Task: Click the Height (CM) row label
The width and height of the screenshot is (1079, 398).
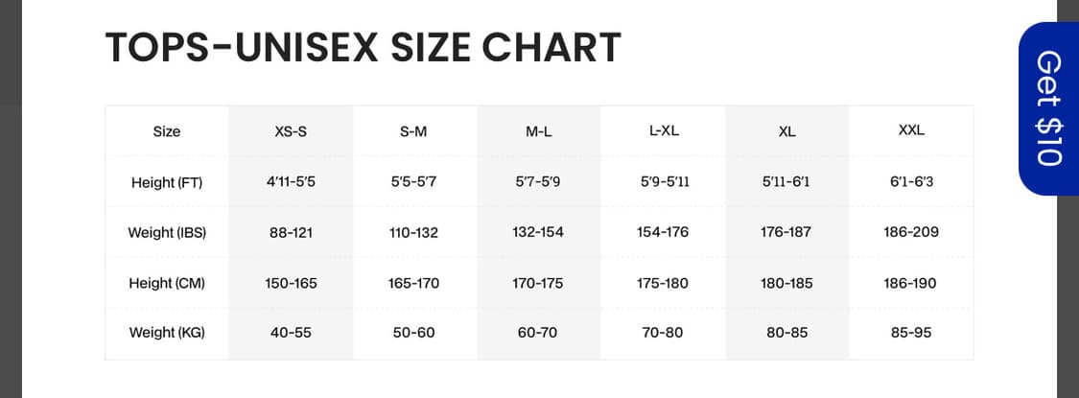Action: (167, 283)
